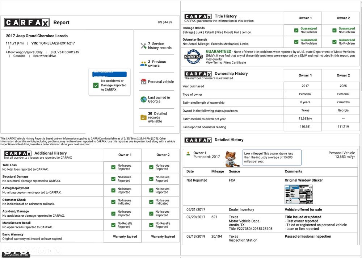Click Damage Brands Owner 1 guaranteed checkmark

(296, 30)
